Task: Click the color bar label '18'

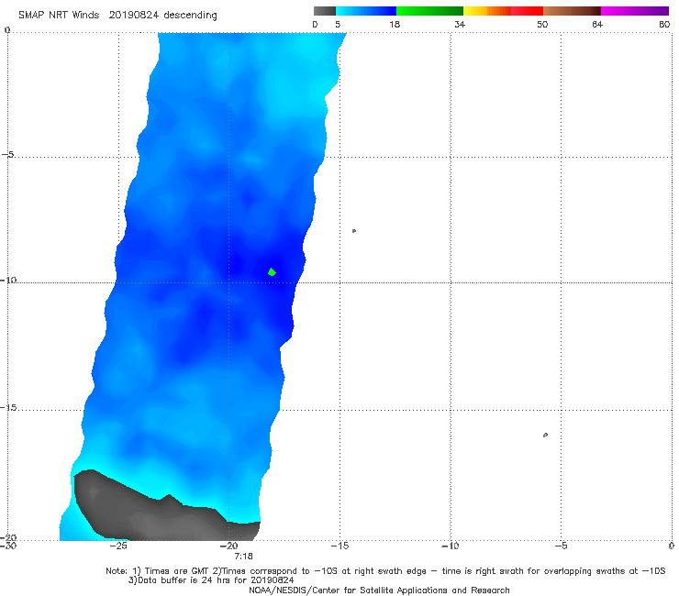Action: 395,24
